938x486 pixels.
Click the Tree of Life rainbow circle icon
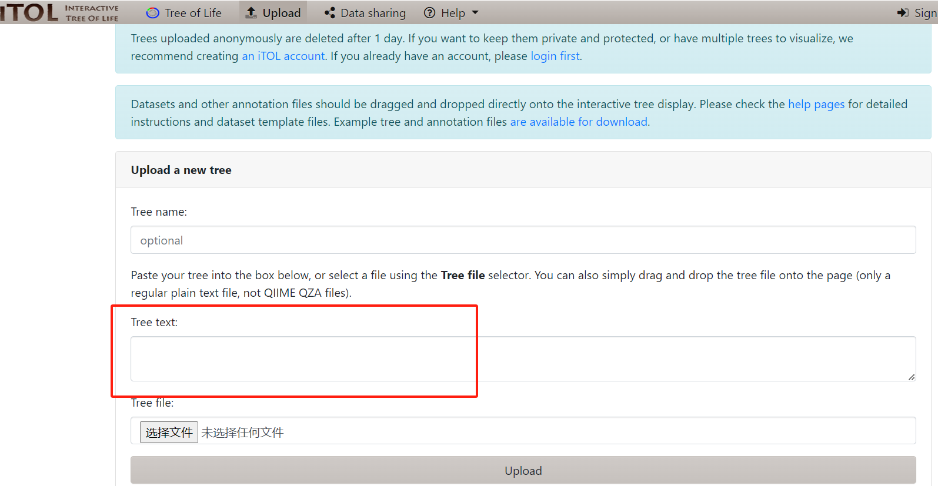152,13
